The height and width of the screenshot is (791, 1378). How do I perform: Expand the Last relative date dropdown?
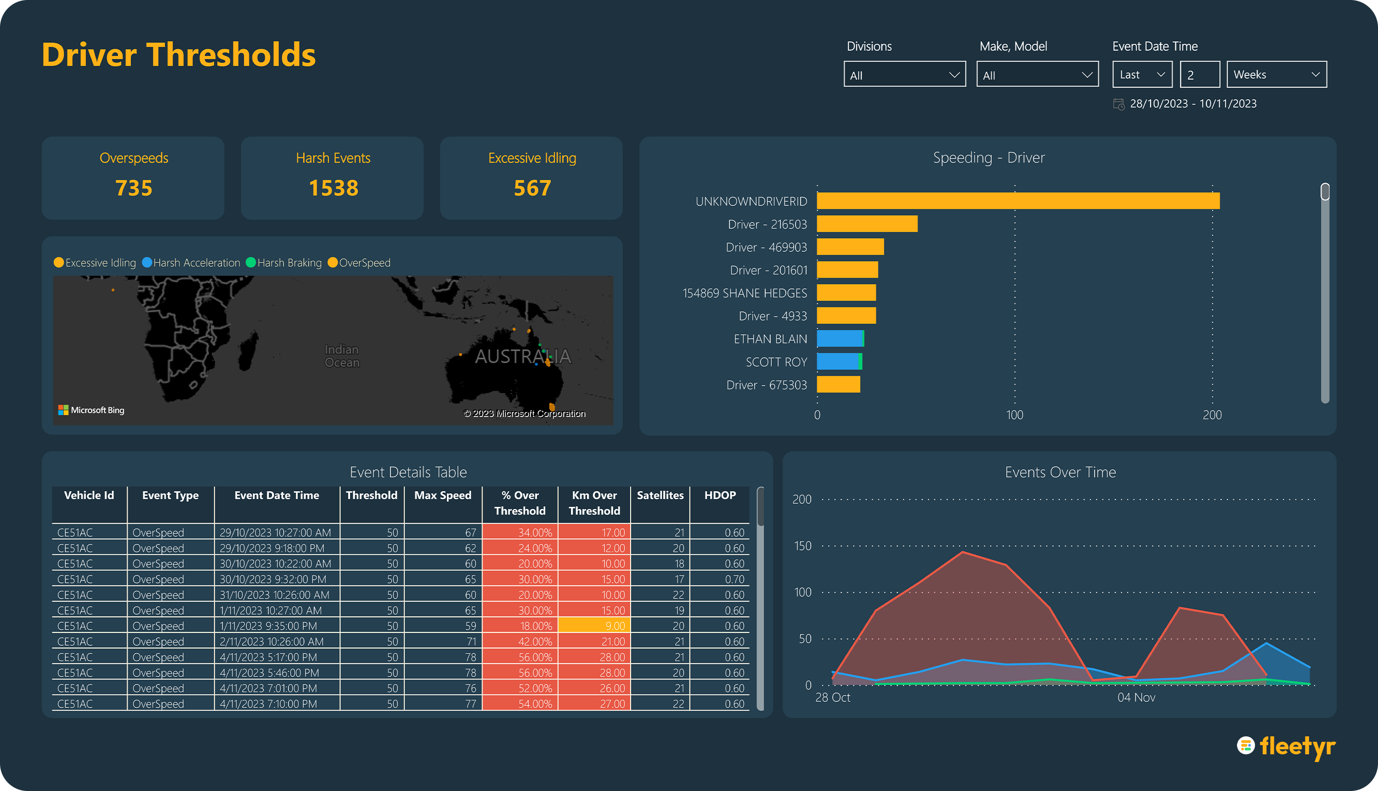pyautogui.click(x=1142, y=75)
